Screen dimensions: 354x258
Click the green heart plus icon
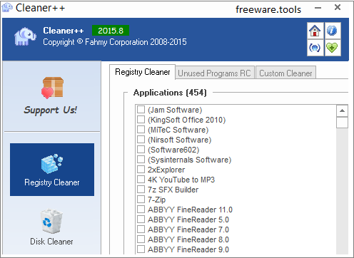pos(333,48)
